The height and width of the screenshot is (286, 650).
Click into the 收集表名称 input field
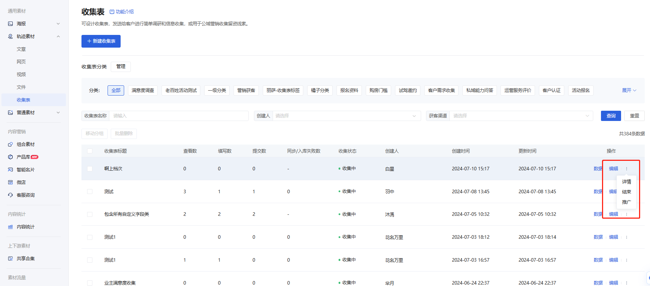178,116
